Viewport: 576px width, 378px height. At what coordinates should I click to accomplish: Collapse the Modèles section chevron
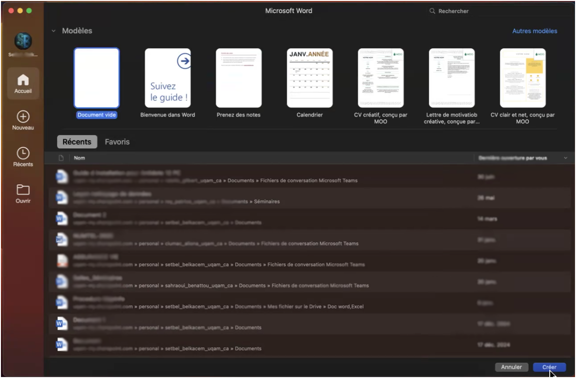pos(53,31)
